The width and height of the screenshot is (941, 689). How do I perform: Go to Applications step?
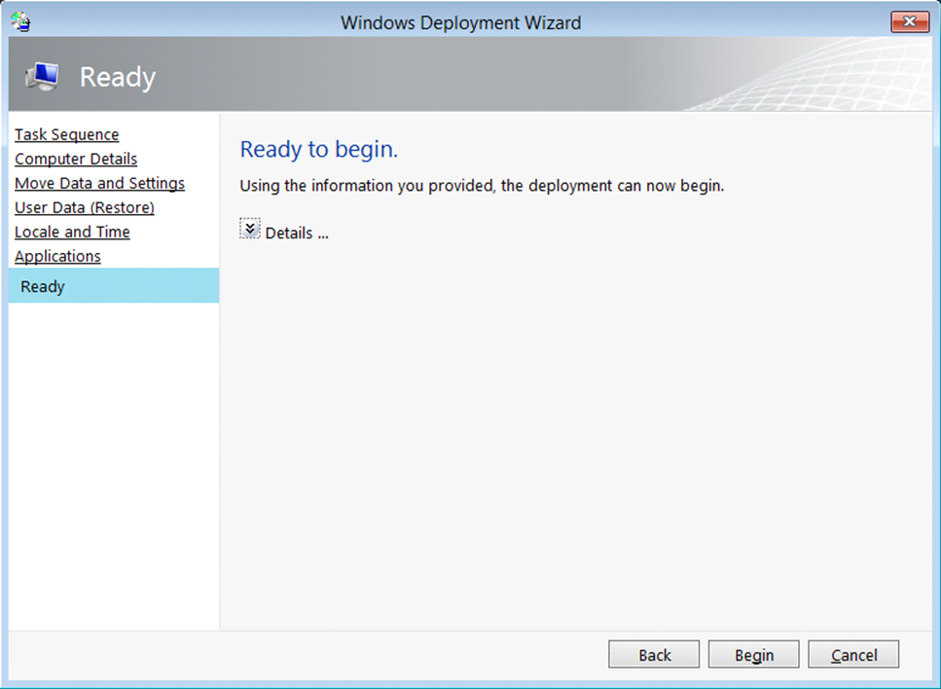point(57,256)
